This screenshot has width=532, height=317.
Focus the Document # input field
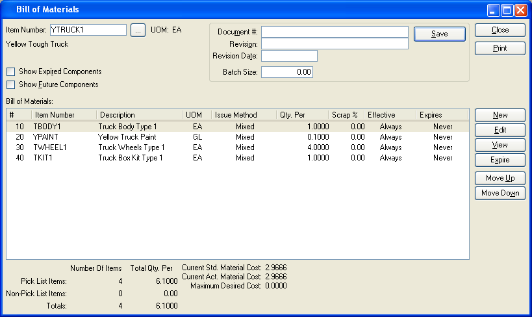[x=335, y=32]
